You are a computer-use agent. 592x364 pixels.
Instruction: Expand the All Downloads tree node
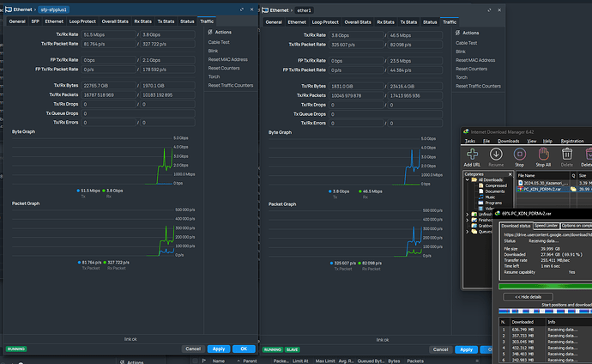(468, 179)
